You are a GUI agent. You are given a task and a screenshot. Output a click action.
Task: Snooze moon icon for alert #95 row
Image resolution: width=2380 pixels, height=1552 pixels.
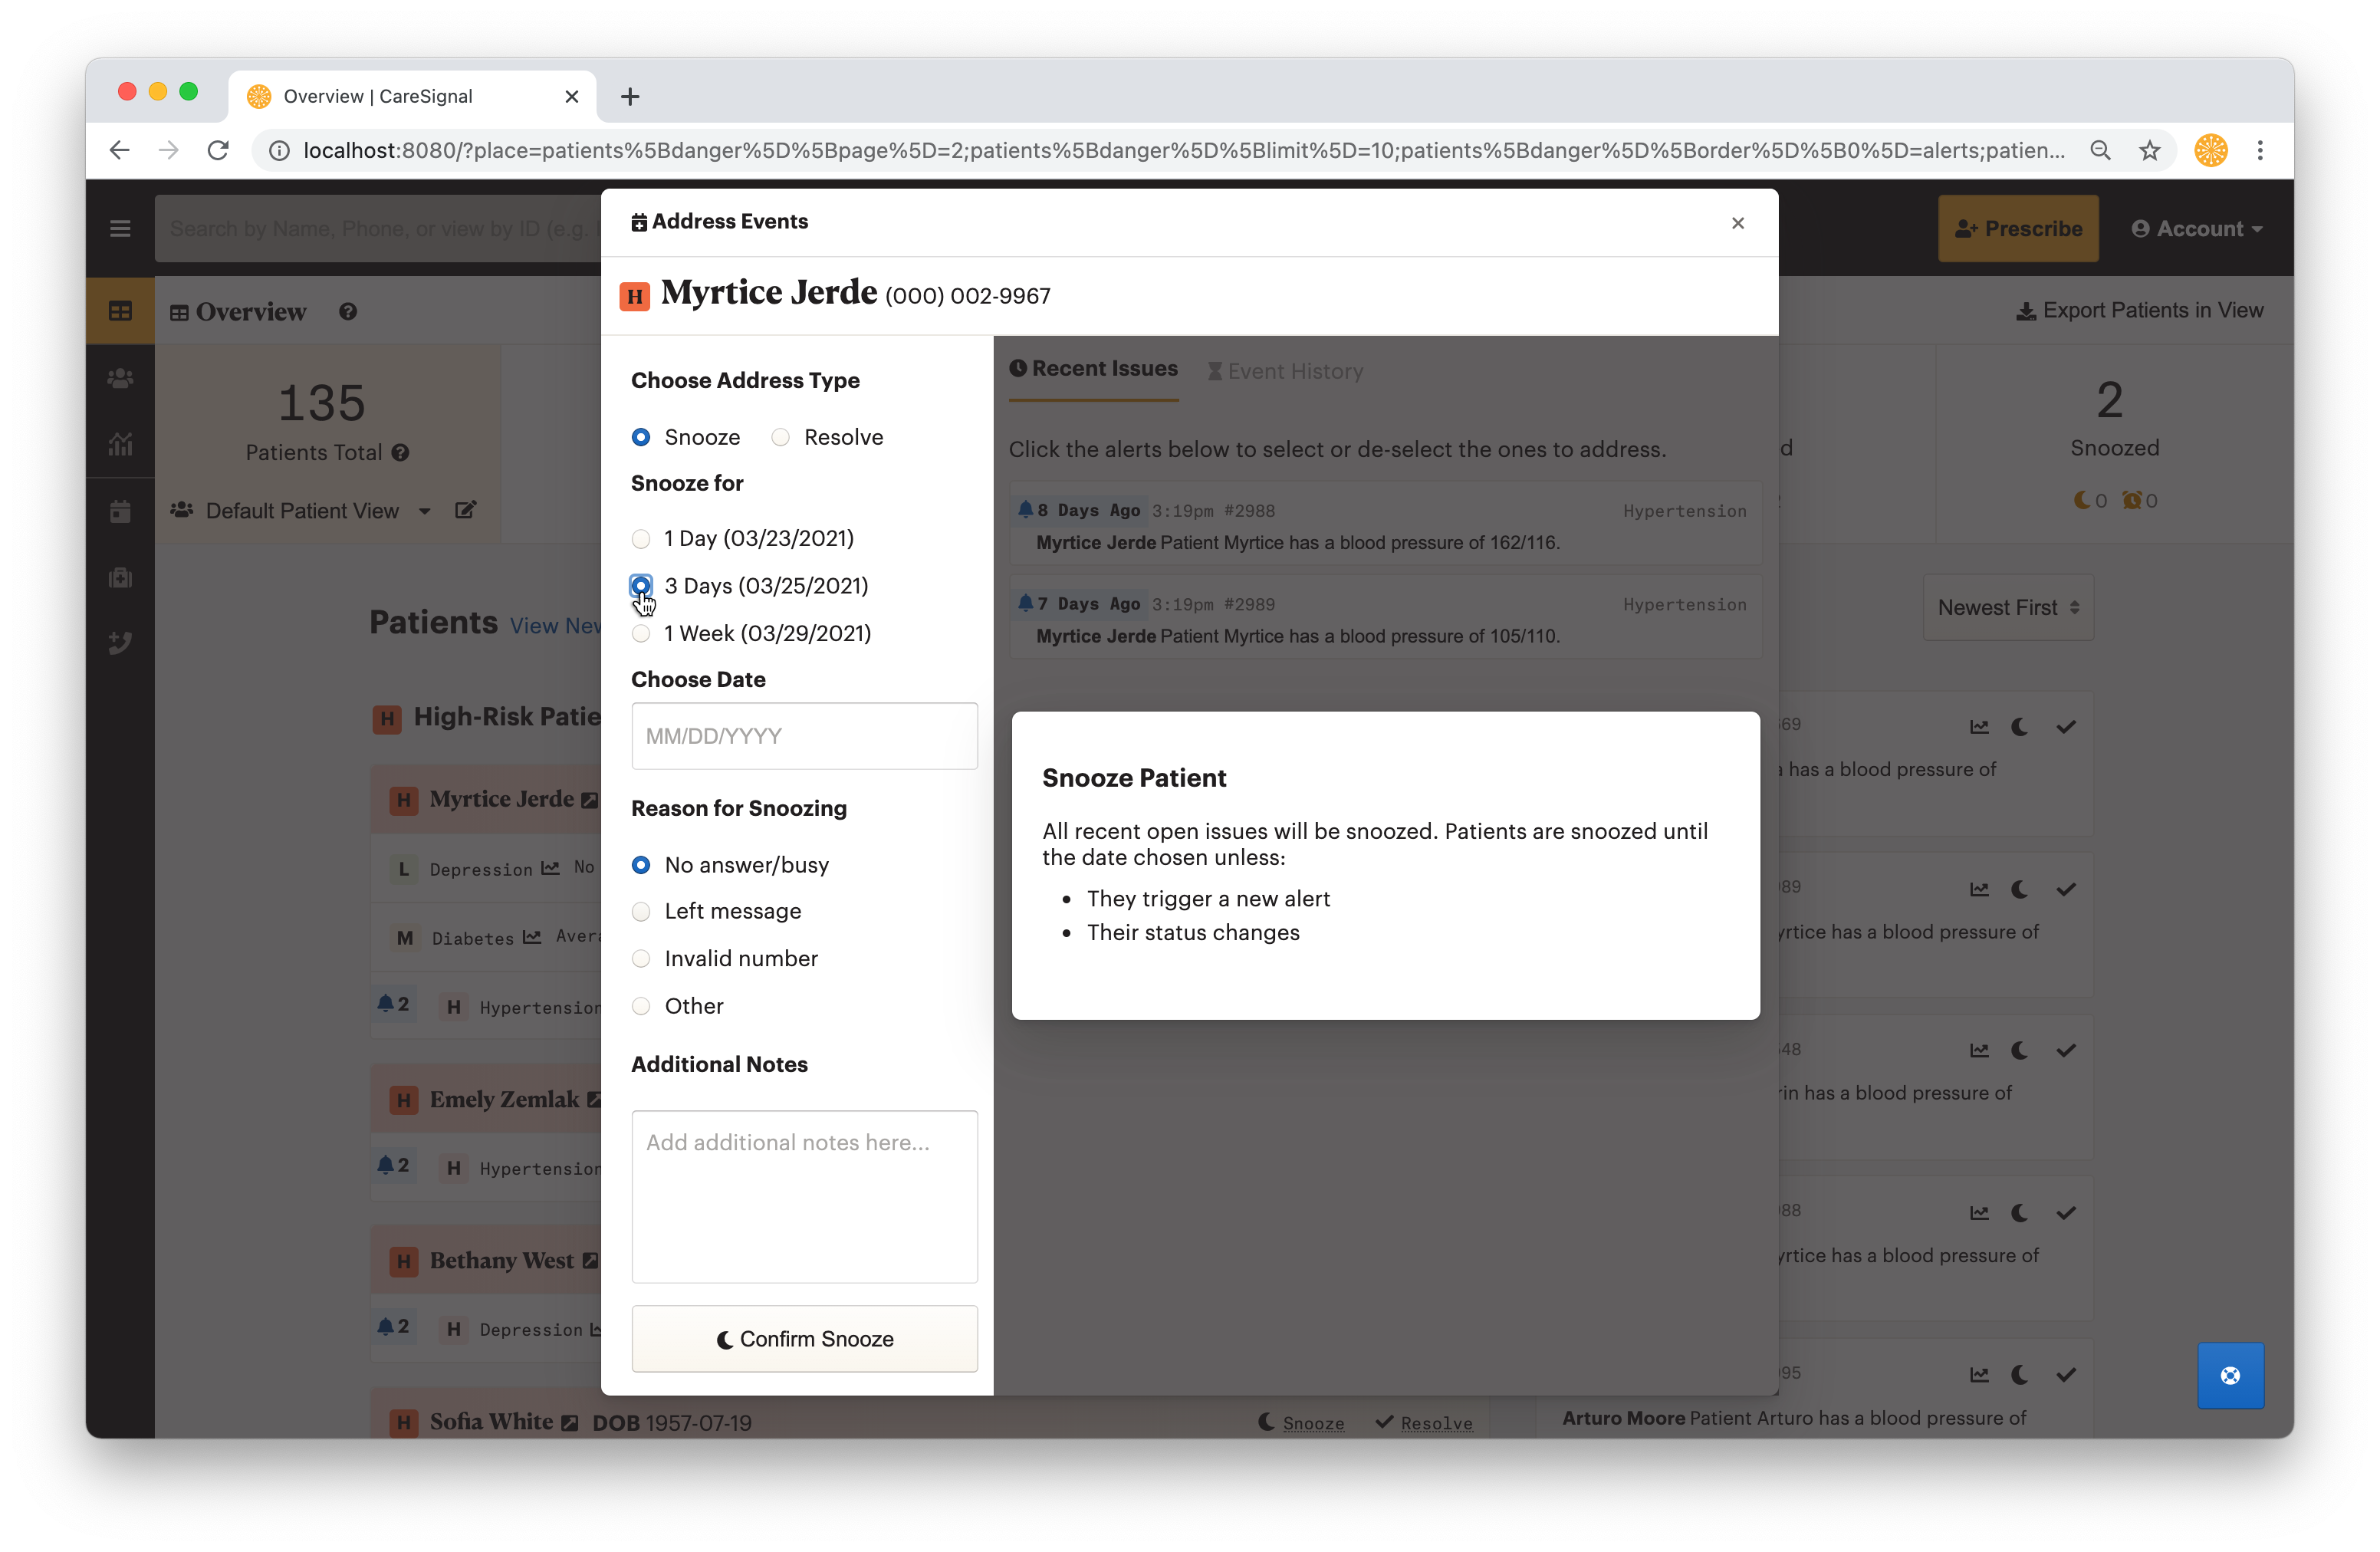[x=2020, y=1375]
